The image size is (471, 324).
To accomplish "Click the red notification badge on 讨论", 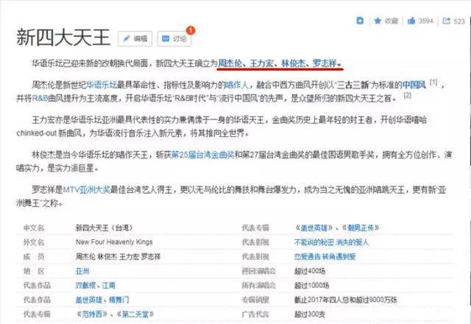I will [191, 30].
